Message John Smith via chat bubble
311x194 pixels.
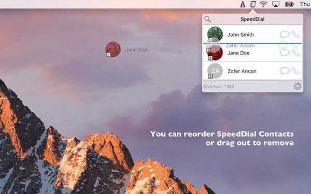click(285, 34)
